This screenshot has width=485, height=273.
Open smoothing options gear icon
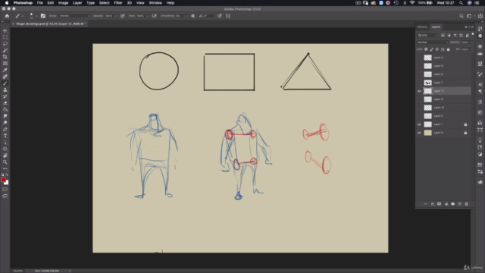click(x=192, y=16)
